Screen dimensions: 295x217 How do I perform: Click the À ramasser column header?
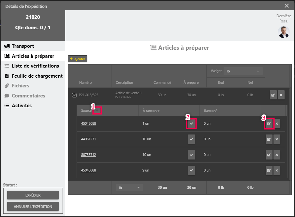tap(151, 111)
